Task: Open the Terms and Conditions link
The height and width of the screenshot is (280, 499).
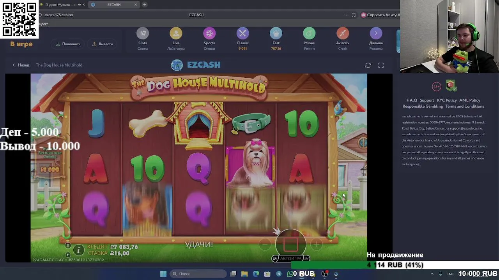Action: point(465,106)
